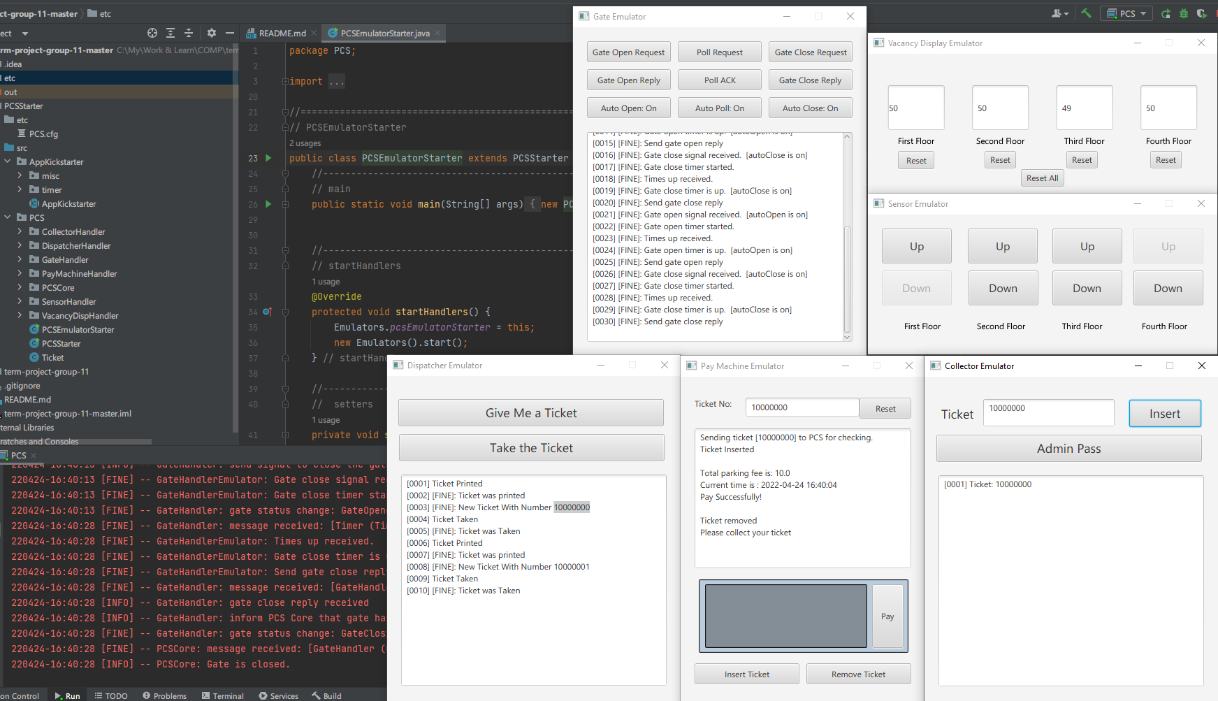Screen dimensions: 1218x701
Task: Click Admin Pass in Collector Emulator
Action: pyautogui.click(x=1068, y=448)
